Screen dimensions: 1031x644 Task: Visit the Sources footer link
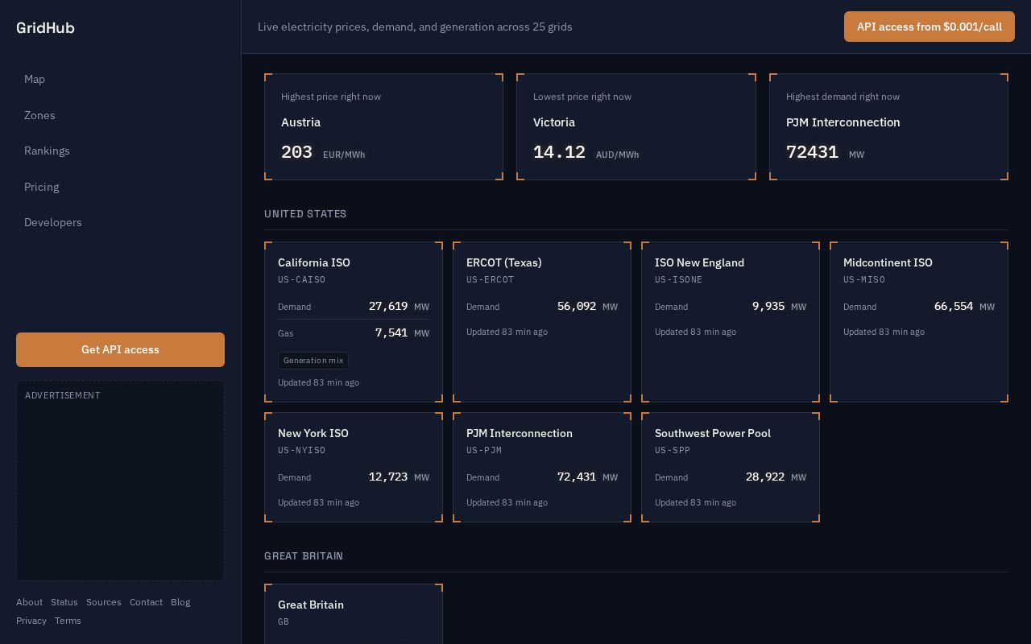pyautogui.click(x=104, y=602)
